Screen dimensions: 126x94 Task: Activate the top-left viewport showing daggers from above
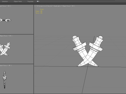[x=17, y=19]
